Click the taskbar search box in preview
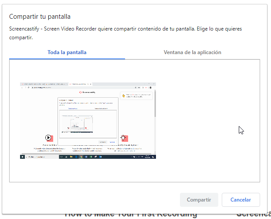Image resolution: width=271 pixels, height=219 pixels. (35, 157)
